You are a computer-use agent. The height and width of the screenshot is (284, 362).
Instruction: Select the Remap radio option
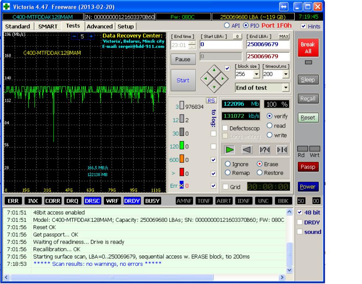[x=227, y=173]
